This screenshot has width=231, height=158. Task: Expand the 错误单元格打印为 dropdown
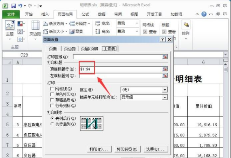165,97
